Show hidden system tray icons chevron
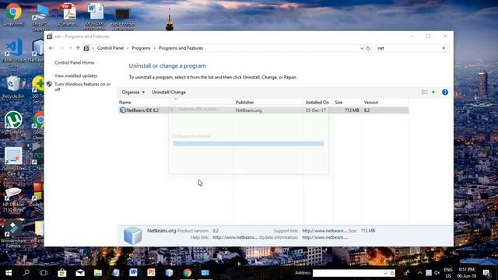This screenshot has height=280, width=498. [420, 273]
